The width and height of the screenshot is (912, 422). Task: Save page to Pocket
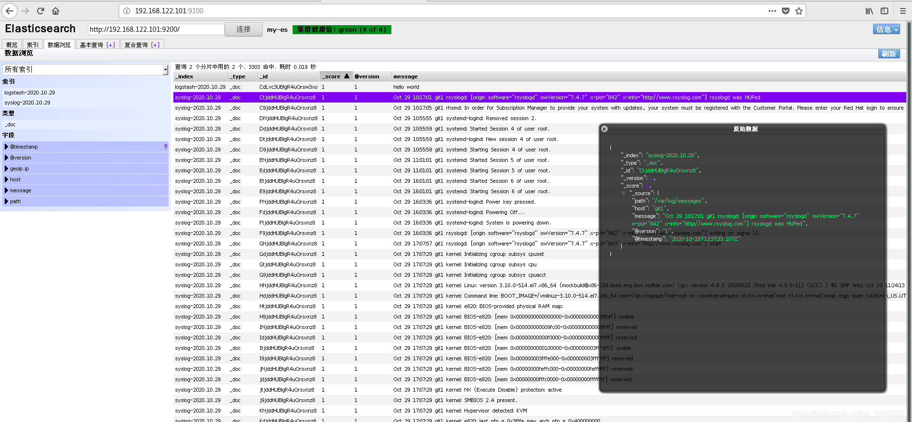786,10
